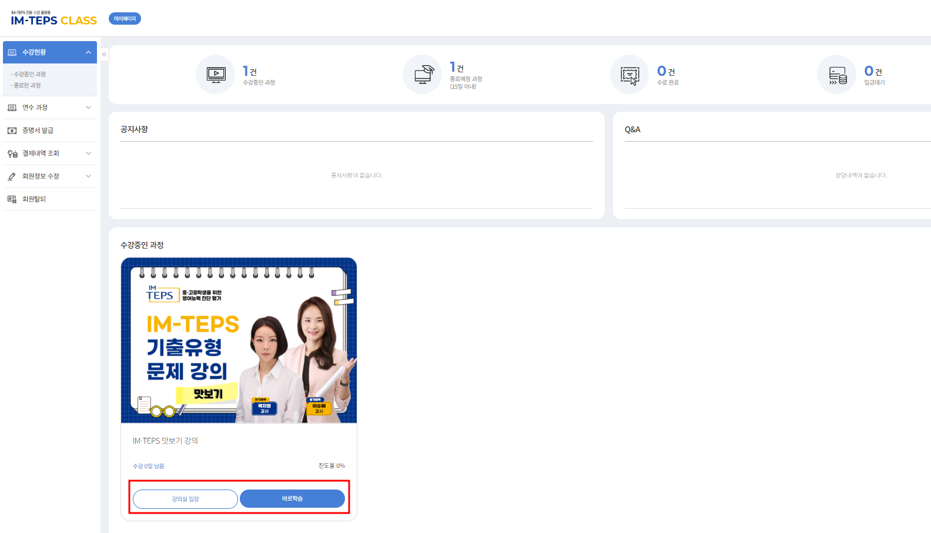Screen dimensions: 931x533
Task: Click the monitor play icon for 수강중인 과정
Action: (x=216, y=75)
